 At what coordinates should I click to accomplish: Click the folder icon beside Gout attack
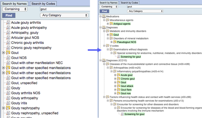click(118, 86)
